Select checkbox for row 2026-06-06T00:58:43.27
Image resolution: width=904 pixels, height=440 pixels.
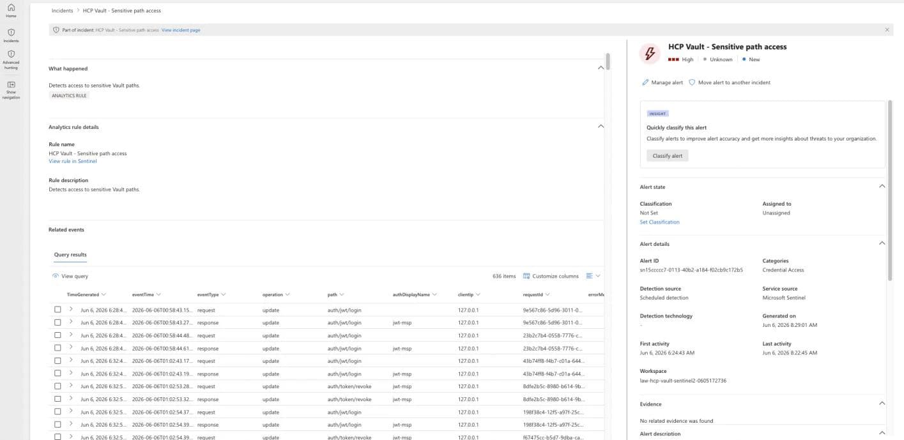click(x=57, y=322)
